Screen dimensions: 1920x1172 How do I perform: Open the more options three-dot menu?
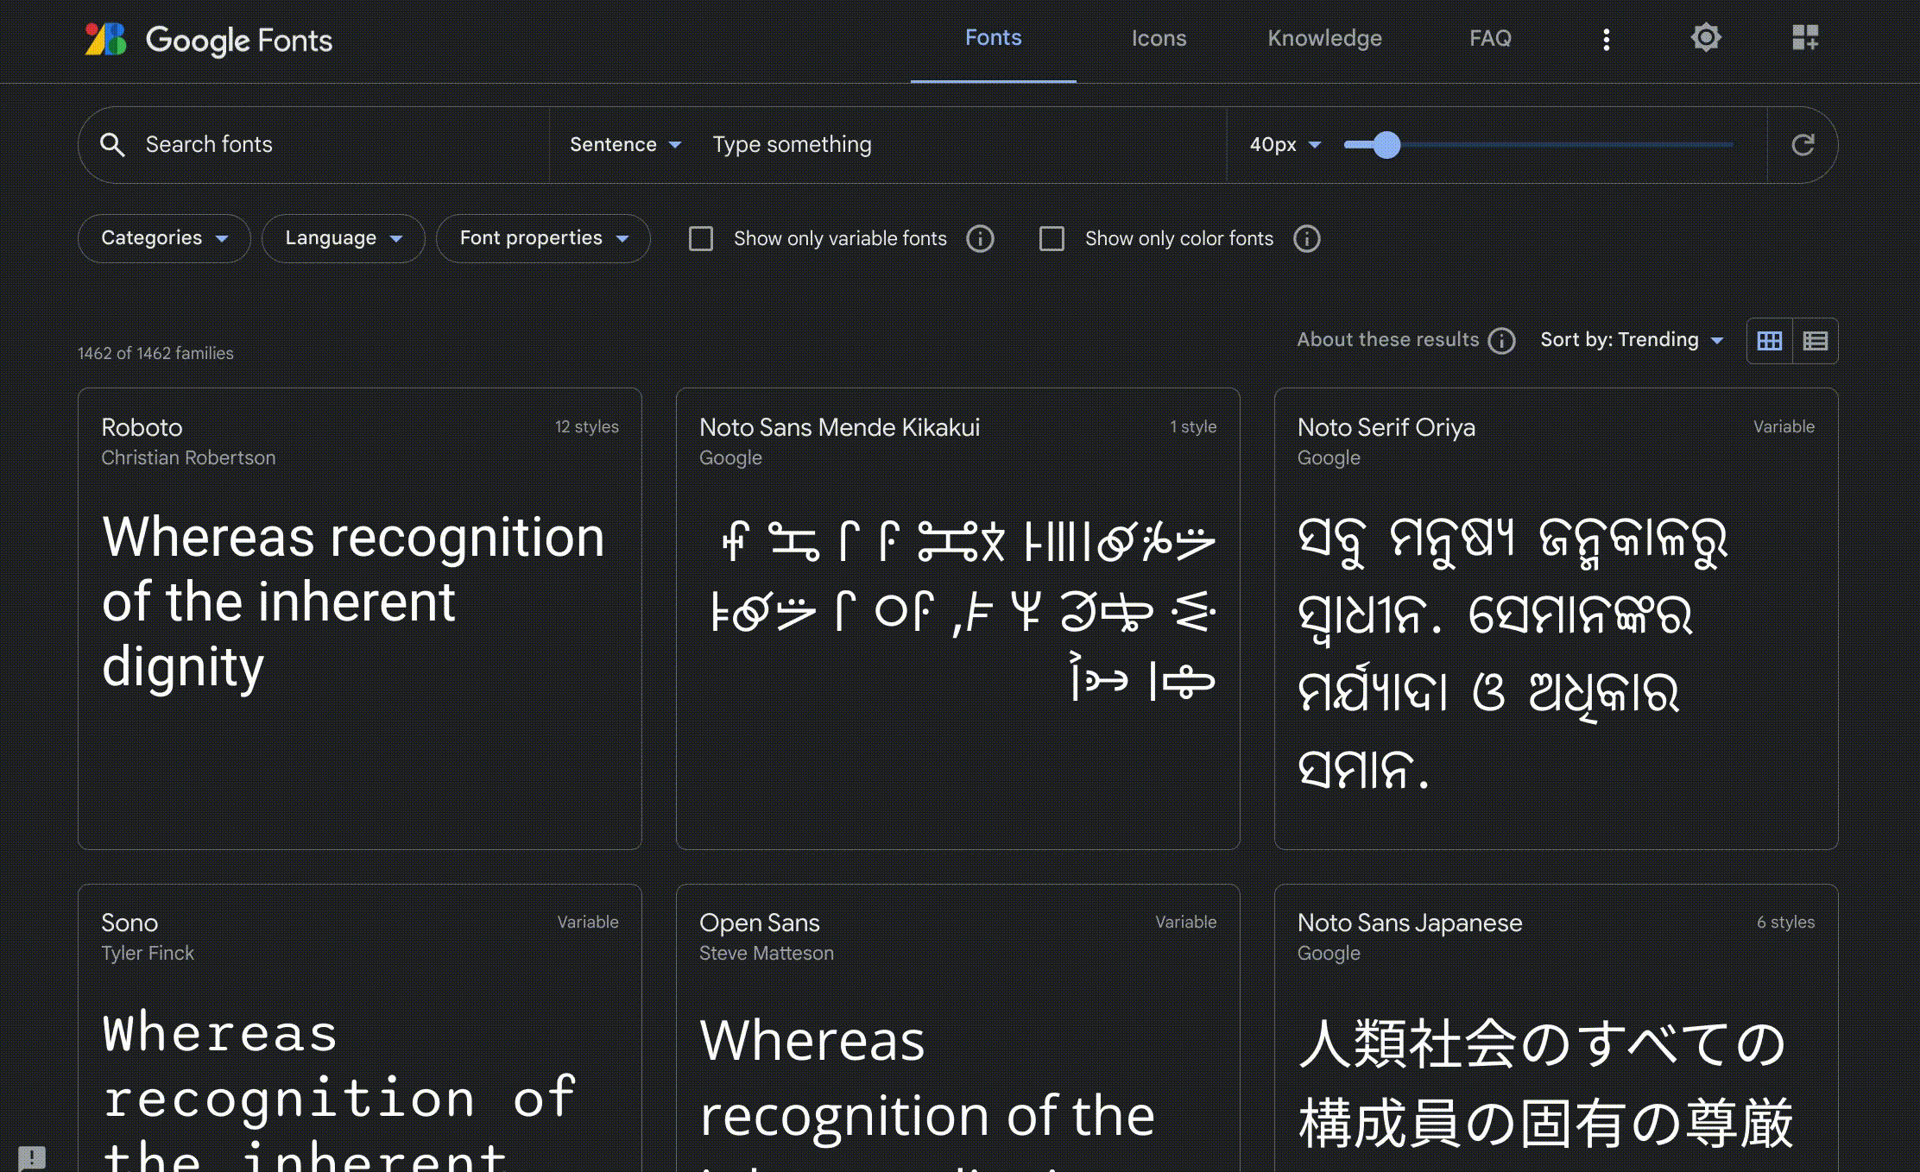1606,39
